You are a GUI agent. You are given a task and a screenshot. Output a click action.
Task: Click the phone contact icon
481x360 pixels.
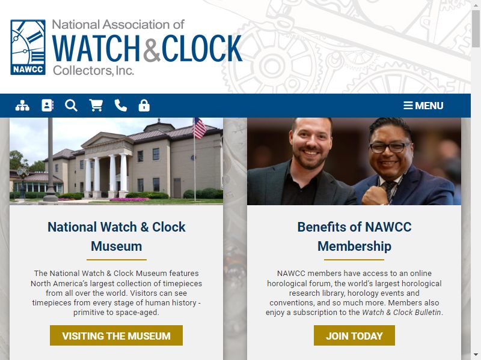pyautogui.click(x=121, y=106)
